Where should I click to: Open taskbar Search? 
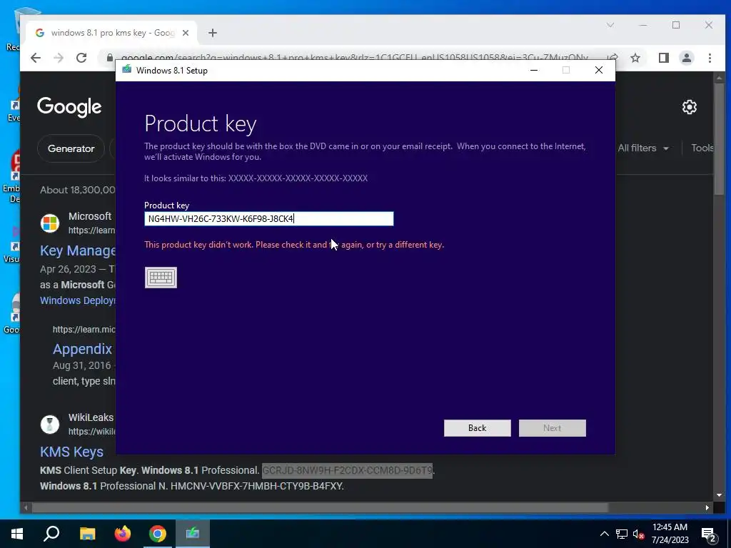tap(51, 534)
